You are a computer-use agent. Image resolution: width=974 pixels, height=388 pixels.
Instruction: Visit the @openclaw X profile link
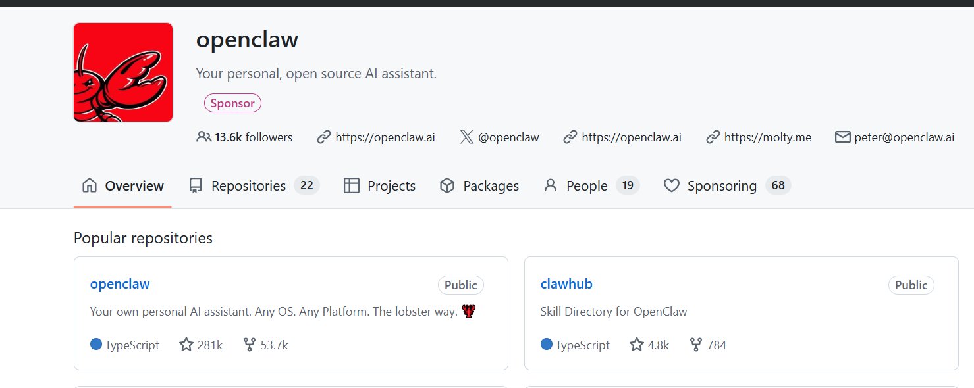click(x=508, y=137)
